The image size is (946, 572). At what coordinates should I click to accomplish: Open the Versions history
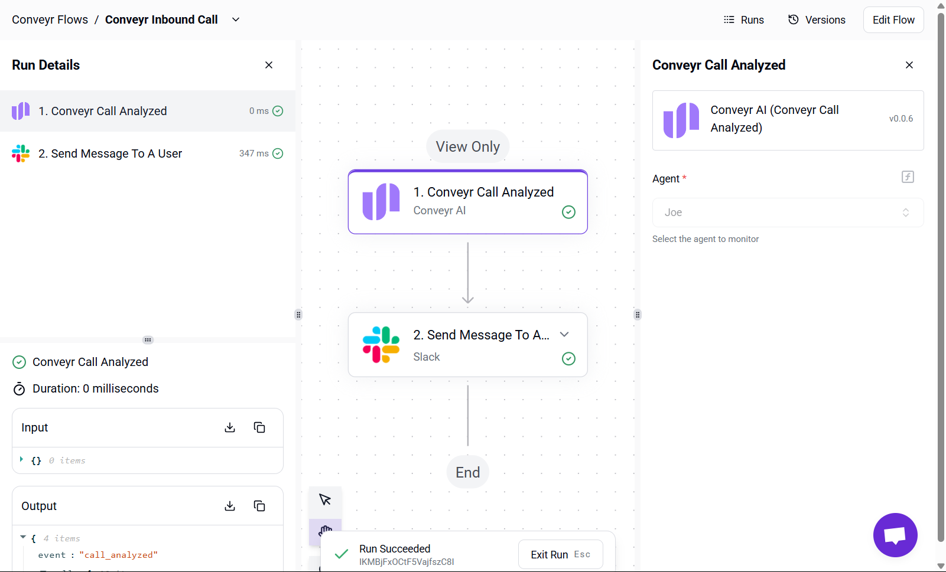click(817, 19)
